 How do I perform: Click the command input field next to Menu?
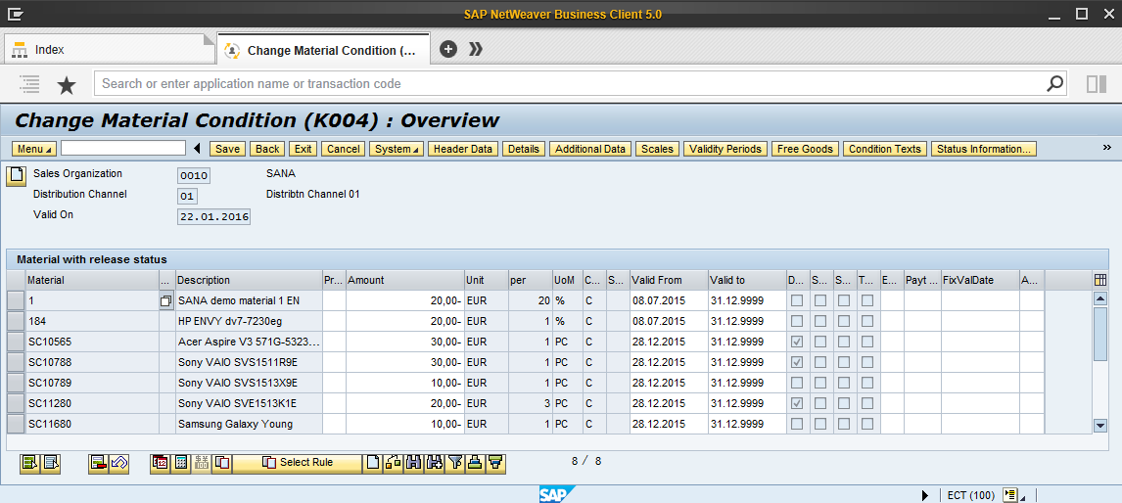123,148
